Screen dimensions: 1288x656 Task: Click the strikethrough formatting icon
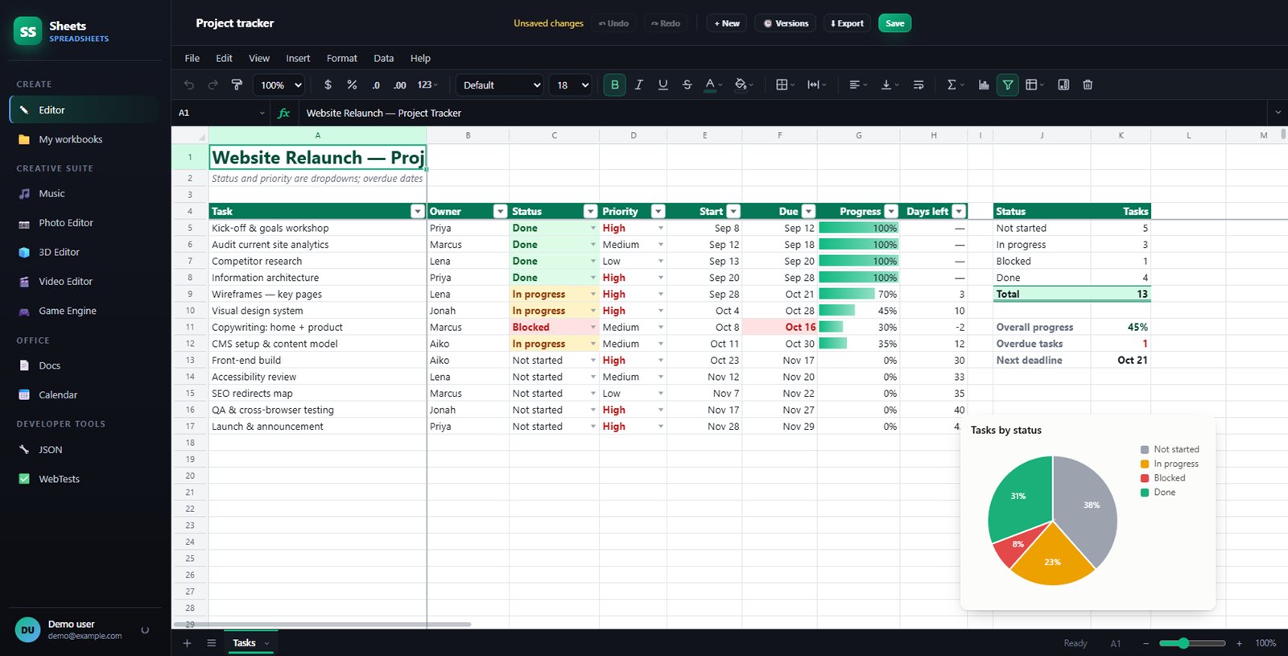tap(687, 85)
